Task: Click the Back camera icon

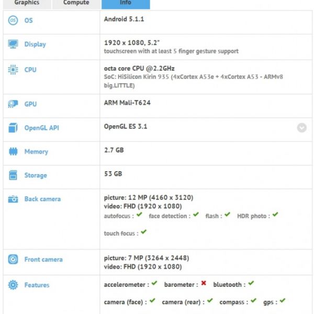Action: tap(13, 199)
